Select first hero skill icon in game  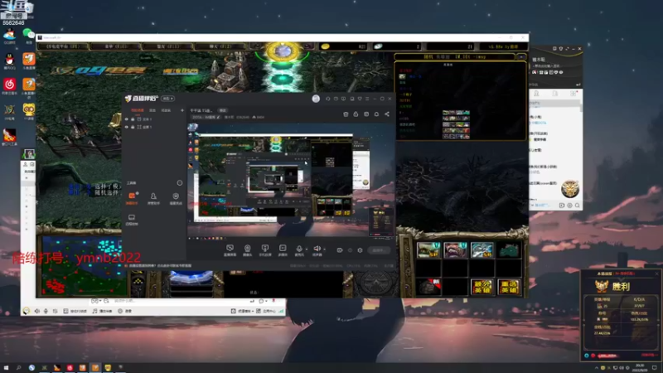[x=428, y=250]
